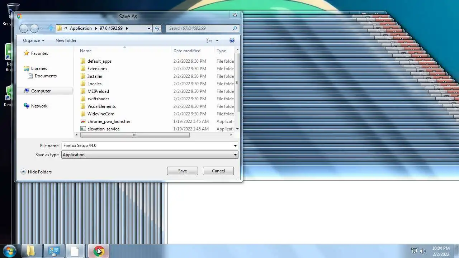Click the refresh button beside address bar
The width and height of the screenshot is (459, 258).
point(157,28)
